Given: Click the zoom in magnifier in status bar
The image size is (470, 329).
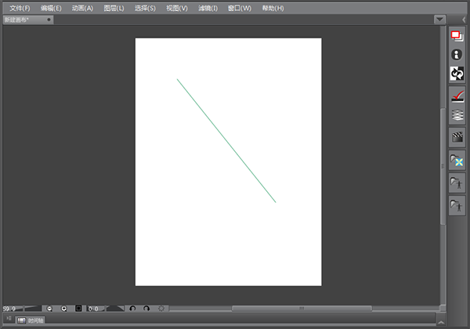Looking at the screenshot, I should 64,309.
